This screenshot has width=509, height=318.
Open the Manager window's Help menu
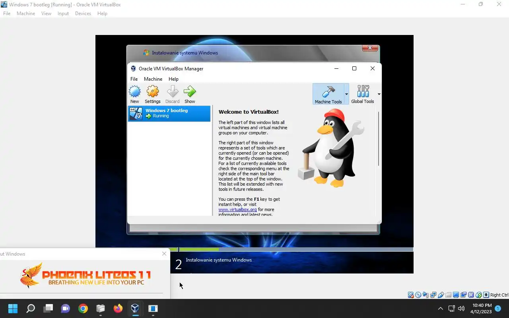173,79
